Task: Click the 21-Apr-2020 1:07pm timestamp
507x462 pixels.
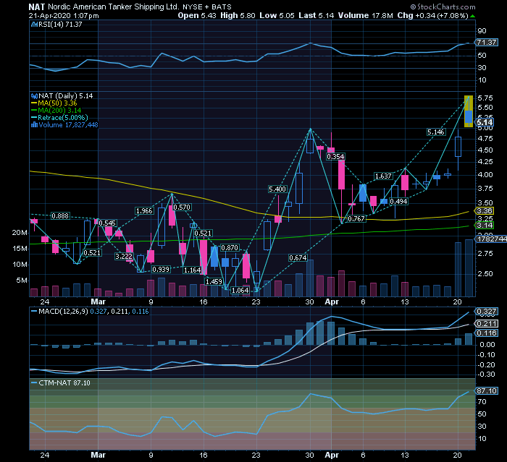Action: click(x=64, y=15)
